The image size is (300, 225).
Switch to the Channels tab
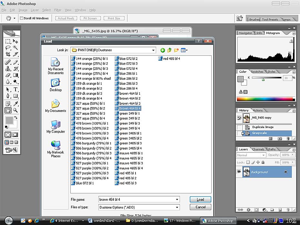tap(258, 149)
